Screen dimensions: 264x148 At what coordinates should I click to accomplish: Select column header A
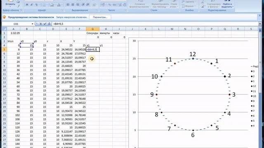(13, 29)
